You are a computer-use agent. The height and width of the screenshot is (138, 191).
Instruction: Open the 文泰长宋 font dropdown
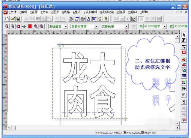click(126, 26)
